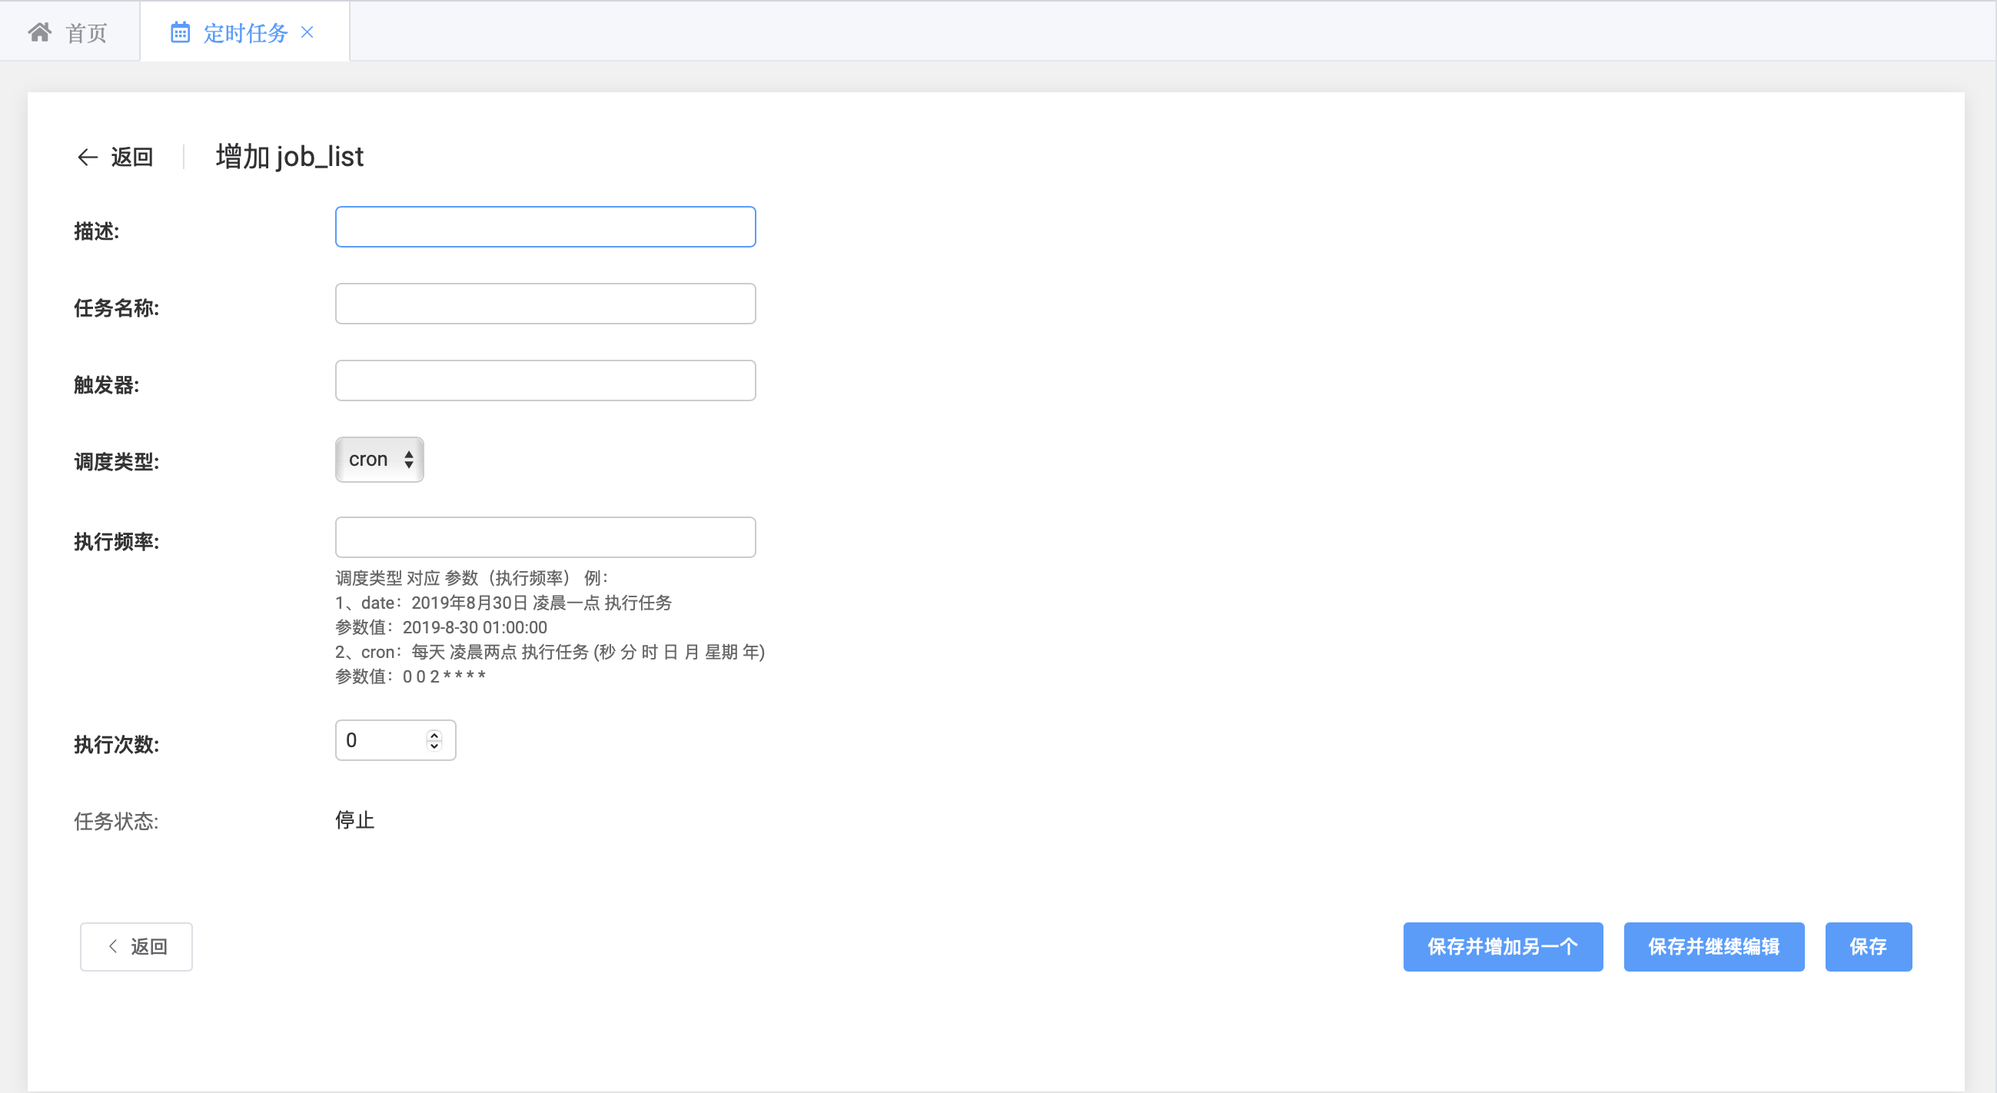Decrease 执行次数 with the down stepper arrow
Screen dimensions: 1997x1093
tap(434, 746)
